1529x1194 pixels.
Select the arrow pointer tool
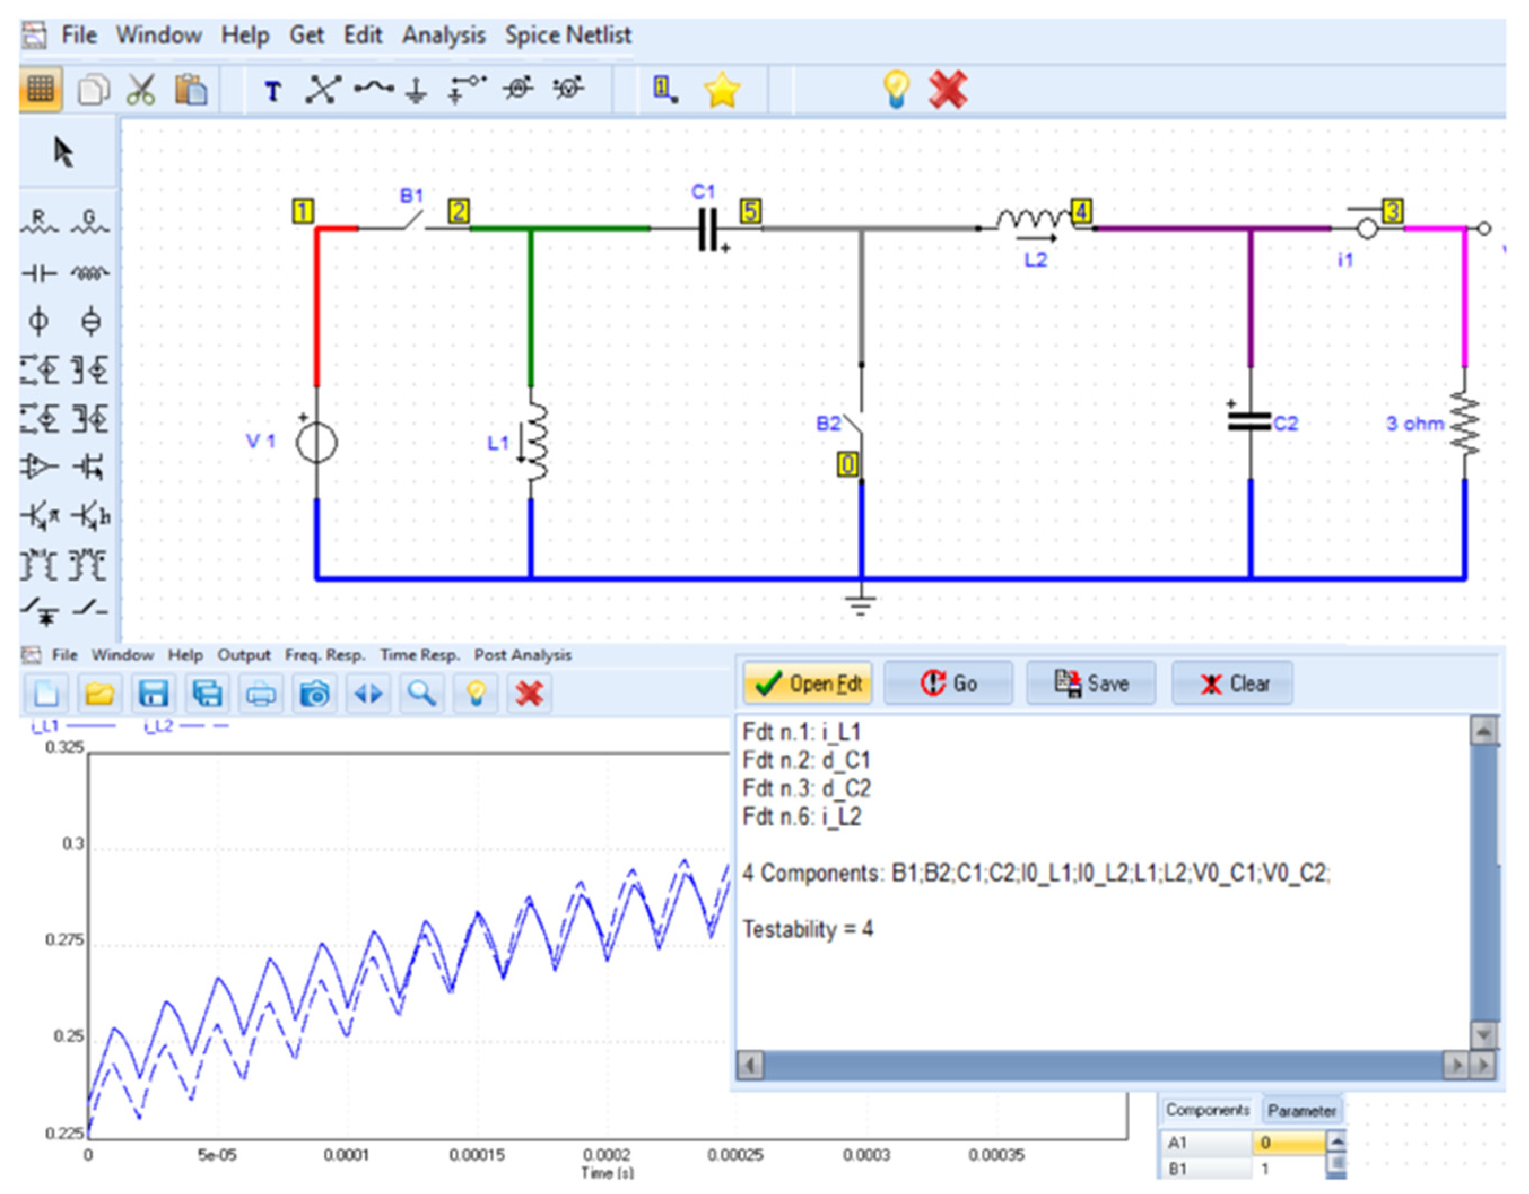tap(64, 152)
